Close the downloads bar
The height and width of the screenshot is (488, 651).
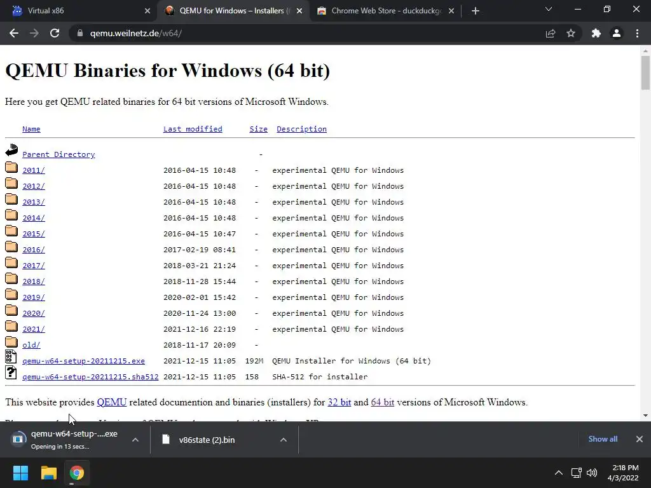coord(640,439)
